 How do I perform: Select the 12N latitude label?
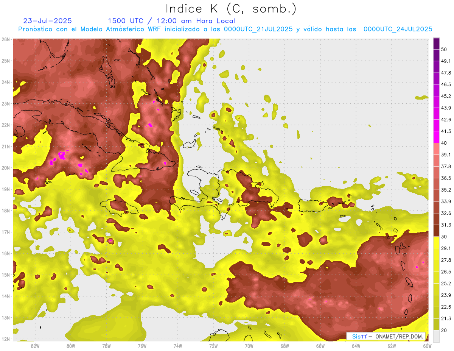pyautogui.click(x=5, y=339)
